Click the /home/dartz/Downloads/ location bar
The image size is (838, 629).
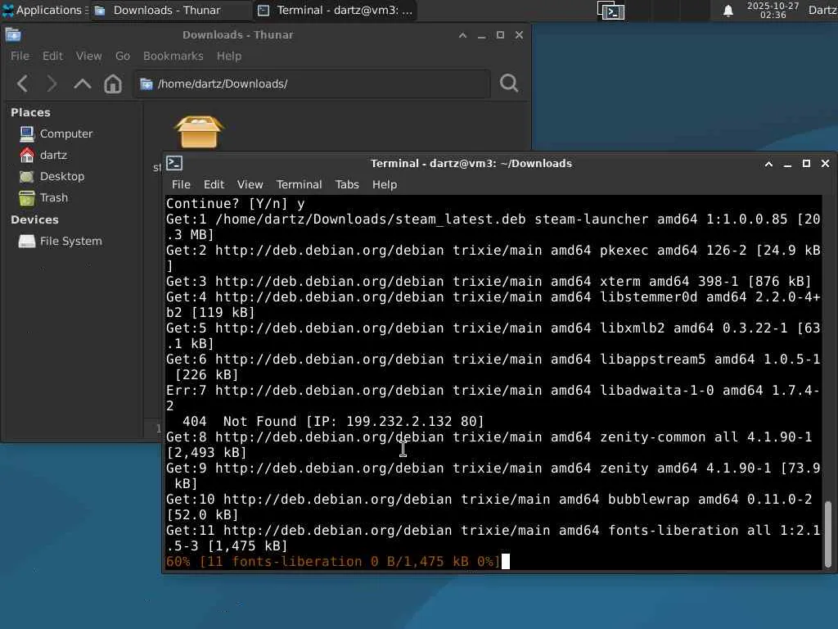(x=312, y=84)
